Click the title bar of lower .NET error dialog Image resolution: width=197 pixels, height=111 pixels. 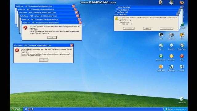click(43, 45)
